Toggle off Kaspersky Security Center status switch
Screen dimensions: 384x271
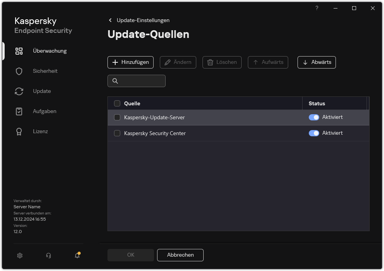tap(314, 133)
